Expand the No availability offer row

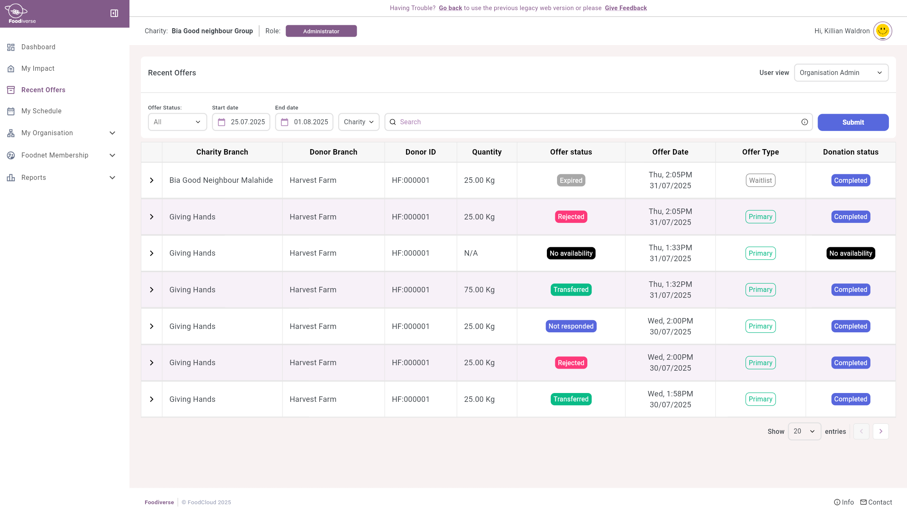(152, 253)
